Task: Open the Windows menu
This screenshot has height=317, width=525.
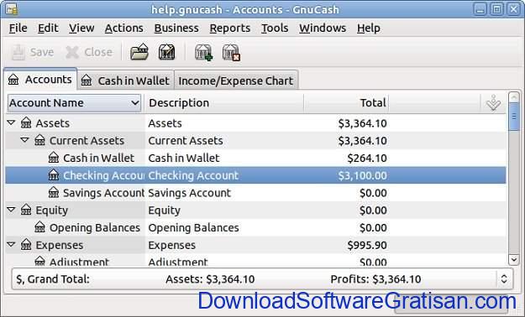Action: [x=323, y=28]
